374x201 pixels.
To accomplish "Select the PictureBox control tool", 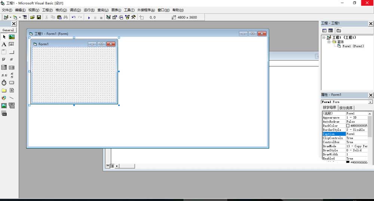I will [12, 37].
